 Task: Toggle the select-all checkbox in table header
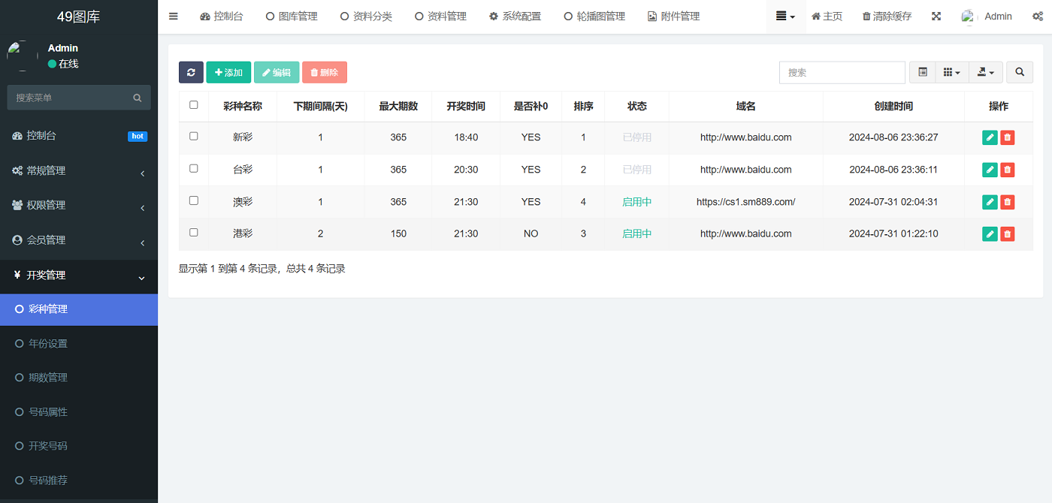tap(193, 106)
